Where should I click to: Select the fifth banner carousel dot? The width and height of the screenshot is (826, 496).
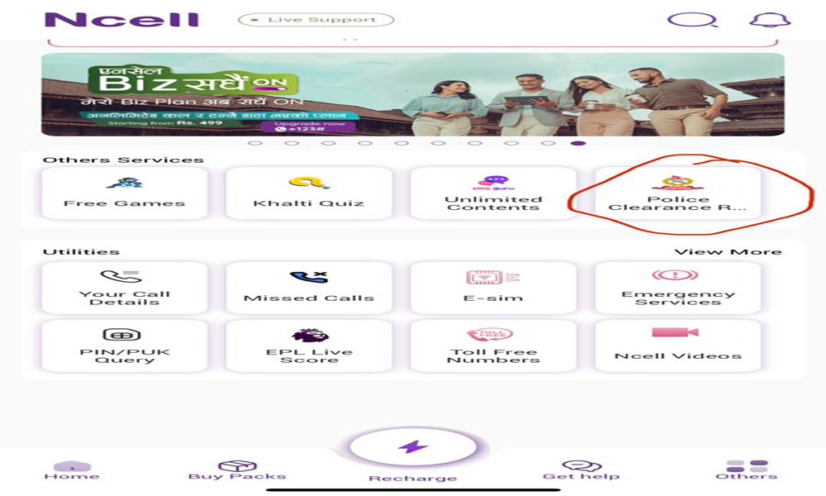pyautogui.click(x=401, y=143)
